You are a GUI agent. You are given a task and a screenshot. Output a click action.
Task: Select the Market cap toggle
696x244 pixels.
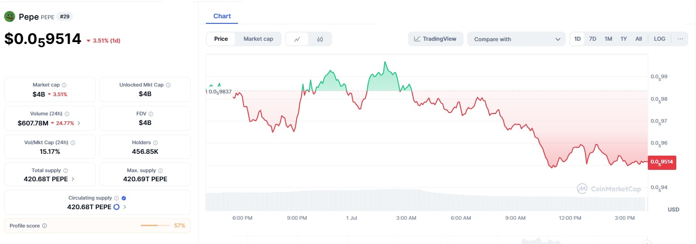click(258, 39)
